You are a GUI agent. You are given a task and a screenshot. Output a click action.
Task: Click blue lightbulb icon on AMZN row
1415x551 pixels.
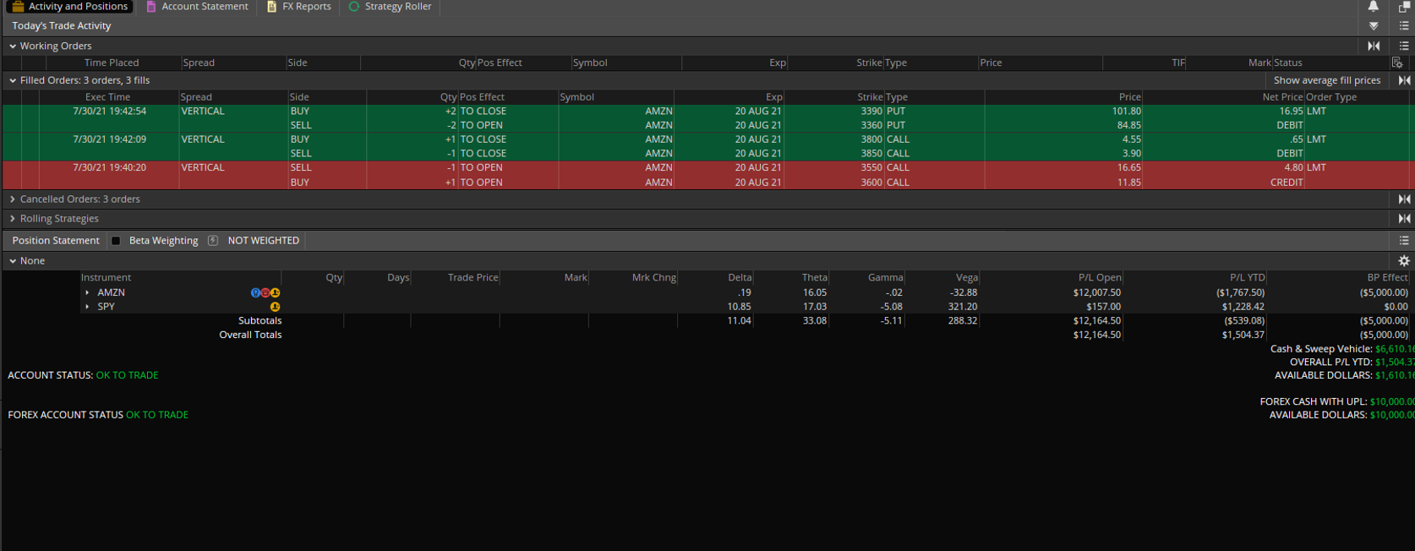(x=255, y=292)
